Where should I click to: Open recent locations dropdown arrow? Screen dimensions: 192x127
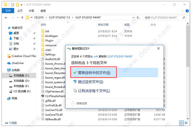(18, 18)
